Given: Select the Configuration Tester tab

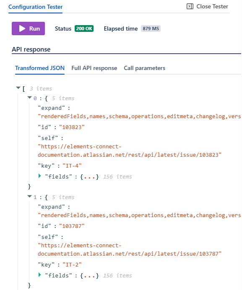Looking at the screenshot, I should point(35,7).
